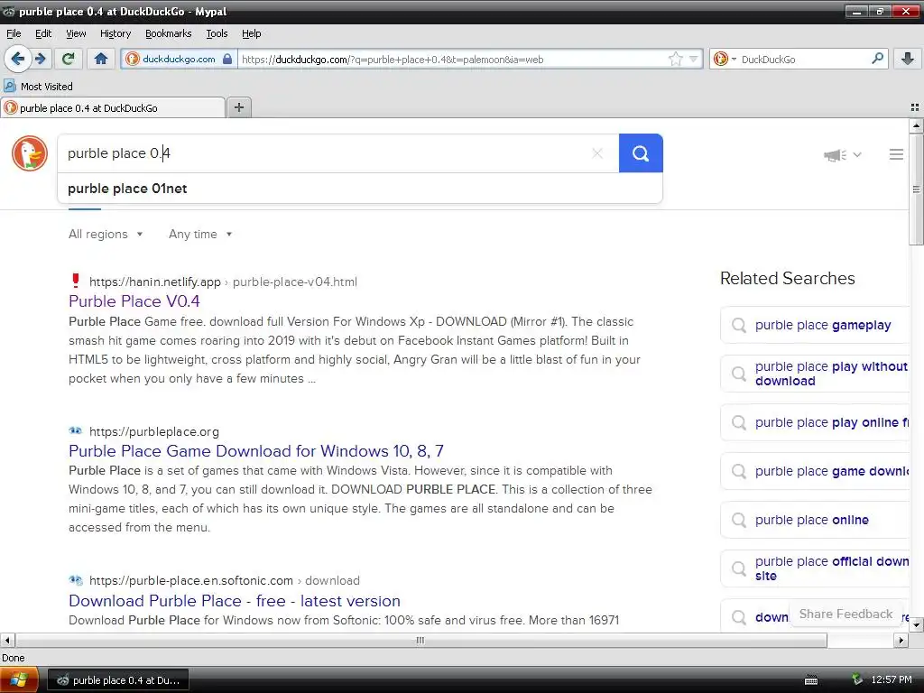Click the browser URL address field

pyautogui.click(x=451, y=59)
